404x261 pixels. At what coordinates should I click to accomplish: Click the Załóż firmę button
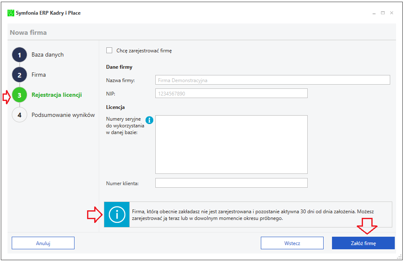(363, 243)
